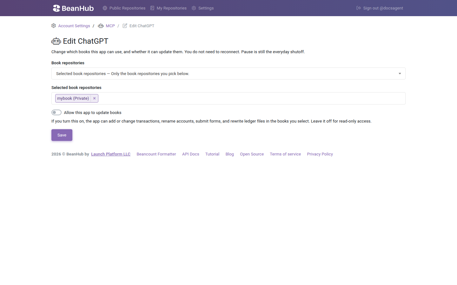The height and width of the screenshot is (285, 457).
Task: Click the robot icon in MCP breadcrumb
Action: tap(101, 26)
